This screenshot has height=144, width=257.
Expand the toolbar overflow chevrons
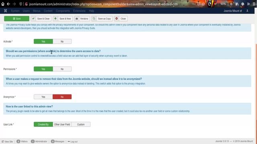pyautogui.click(x=248, y=4)
